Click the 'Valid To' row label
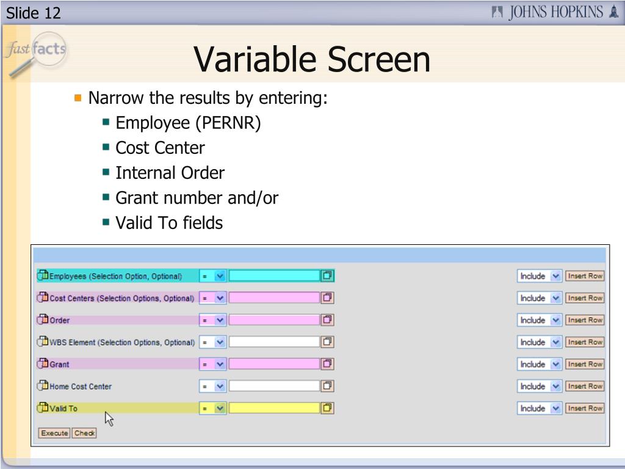This screenshot has width=625, height=469. pyautogui.click(x=63, y=409)
